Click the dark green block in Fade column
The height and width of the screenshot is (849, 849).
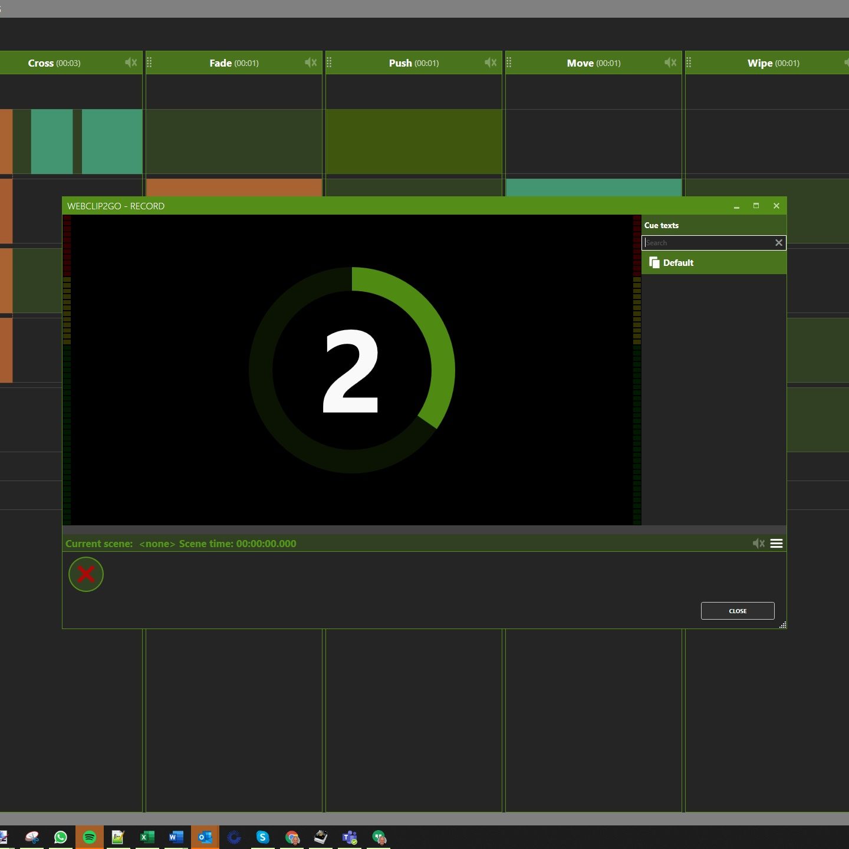tap(234, 141)
